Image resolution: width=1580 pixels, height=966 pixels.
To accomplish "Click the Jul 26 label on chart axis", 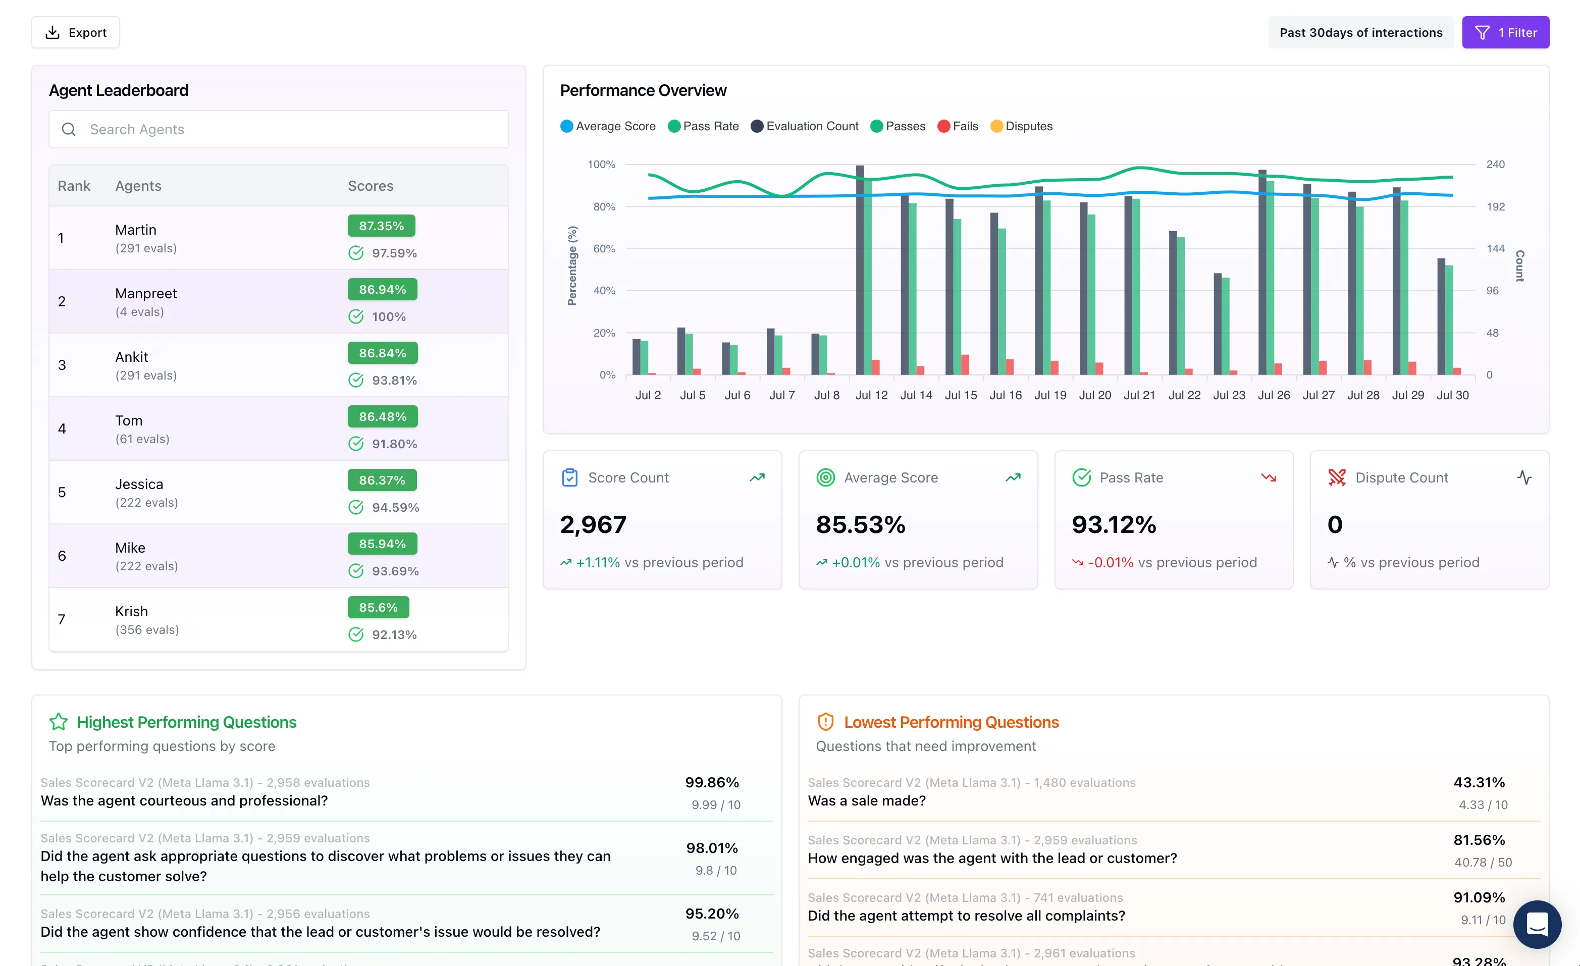I will [1274, 395].
